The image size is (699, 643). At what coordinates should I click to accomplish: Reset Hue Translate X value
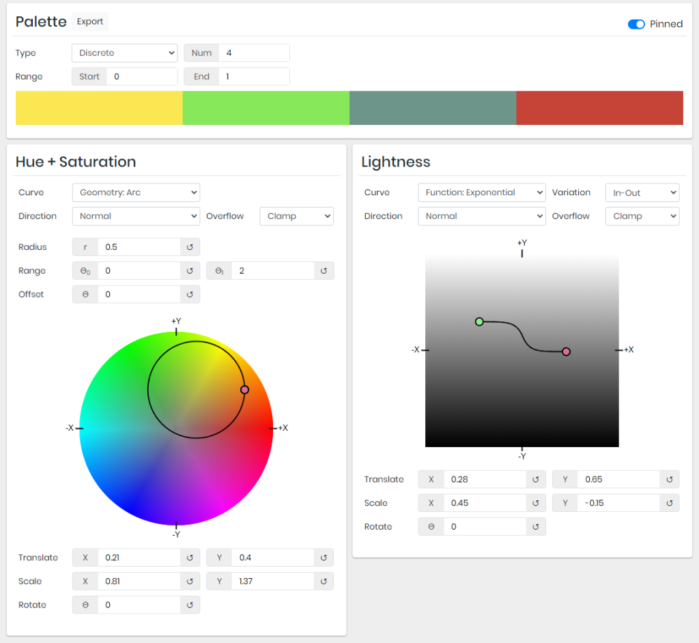[x=190, y=558]
